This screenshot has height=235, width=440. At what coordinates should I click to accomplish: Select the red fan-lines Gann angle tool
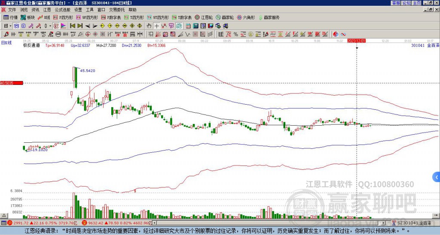pyautogui.click(x=158, y=34)
